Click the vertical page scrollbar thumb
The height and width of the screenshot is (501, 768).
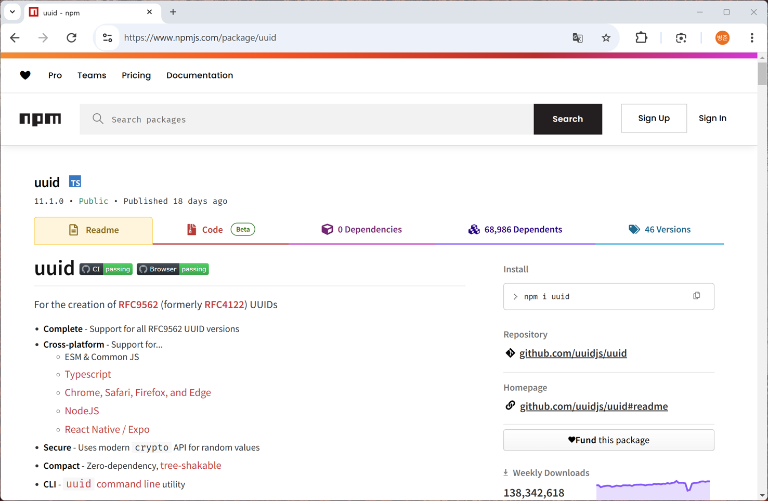762,73
